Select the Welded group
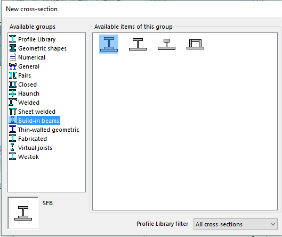Screen dimensions: 282x237 (29, 103)
